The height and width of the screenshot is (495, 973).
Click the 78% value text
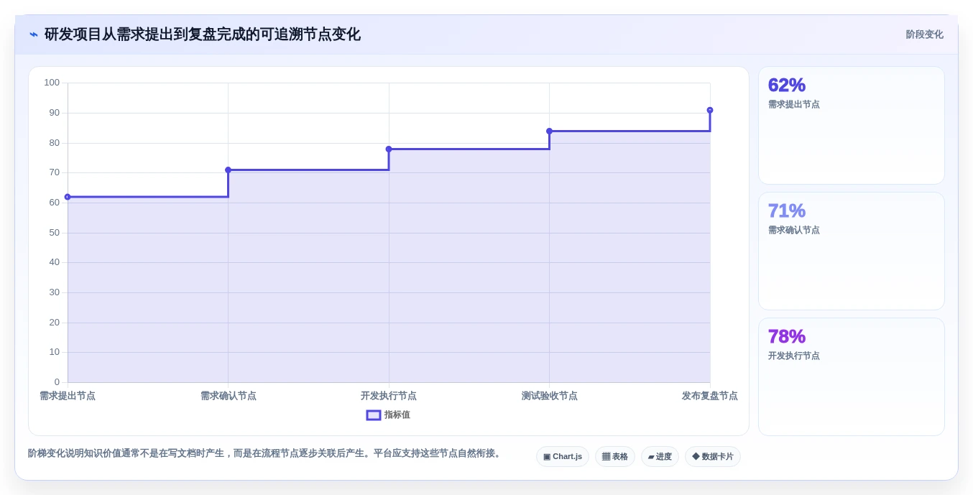click(787, 336)
